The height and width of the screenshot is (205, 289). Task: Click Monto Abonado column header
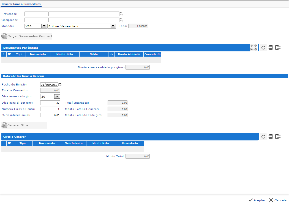[129, 54]
